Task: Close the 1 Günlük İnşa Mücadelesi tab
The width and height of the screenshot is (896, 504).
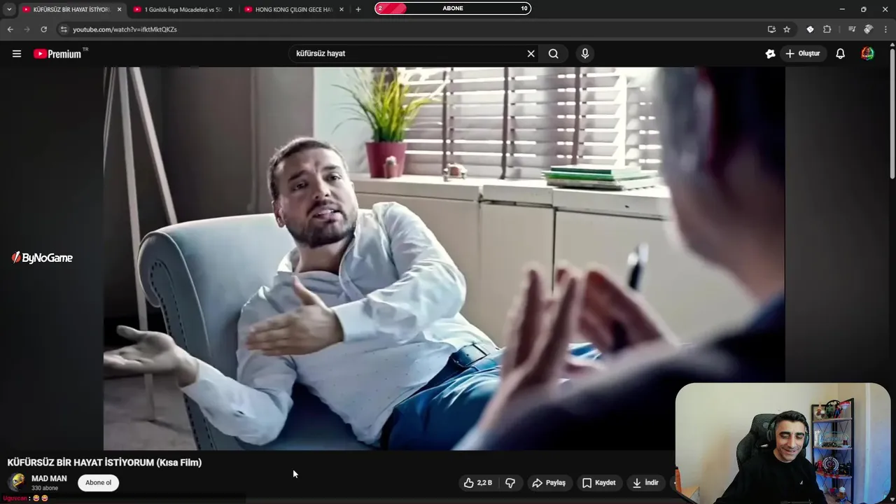Action: 230,9
